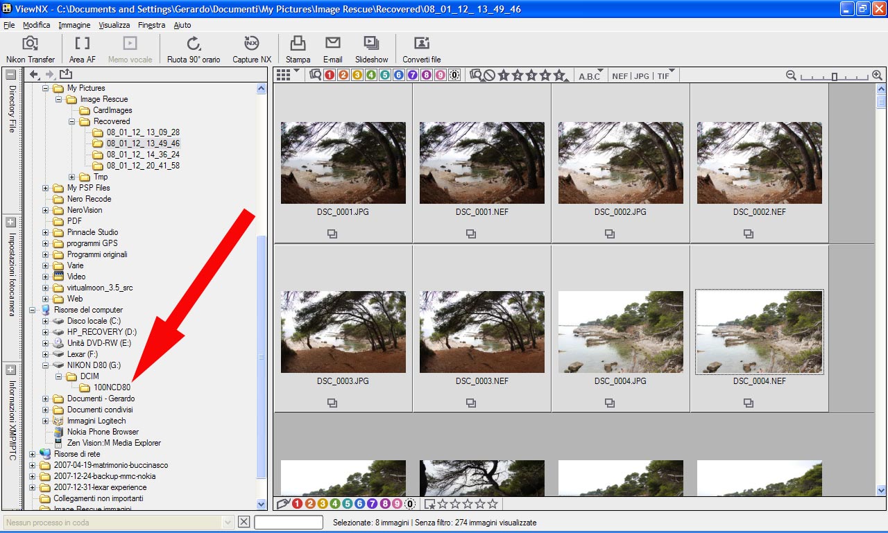Screen dimensions: 888x533
Task: Start the Slideshow from the toolbar
Action: click(371, 49)
